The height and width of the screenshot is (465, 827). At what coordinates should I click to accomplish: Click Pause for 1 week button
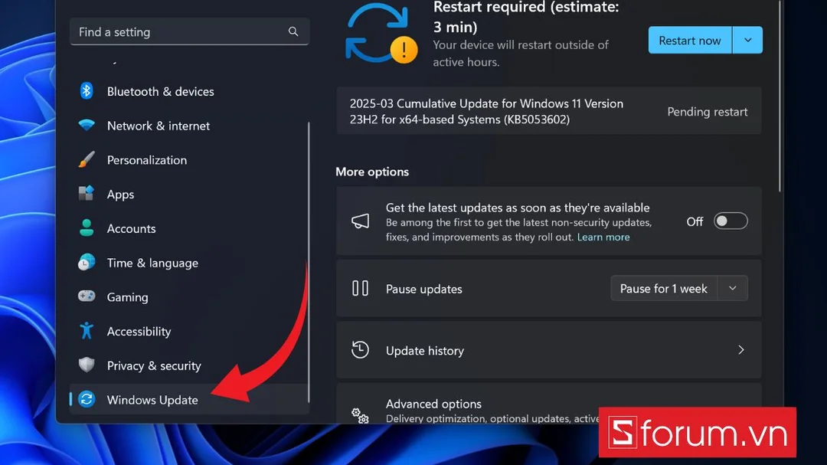click(x=663, y=288)
